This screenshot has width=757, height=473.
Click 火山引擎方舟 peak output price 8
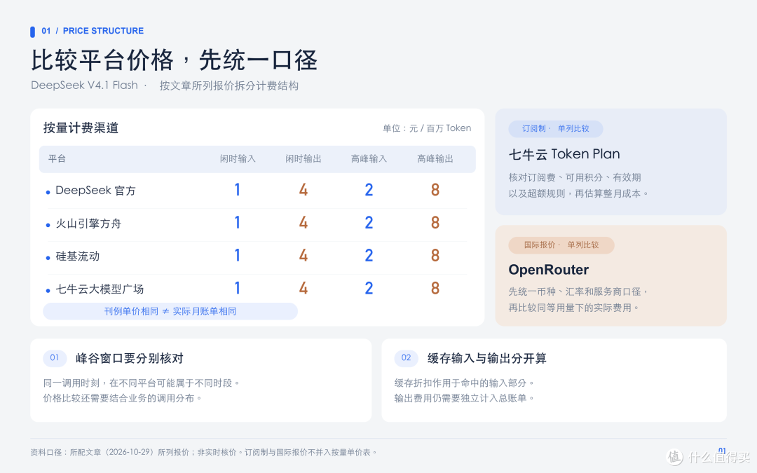coord(435,223)
